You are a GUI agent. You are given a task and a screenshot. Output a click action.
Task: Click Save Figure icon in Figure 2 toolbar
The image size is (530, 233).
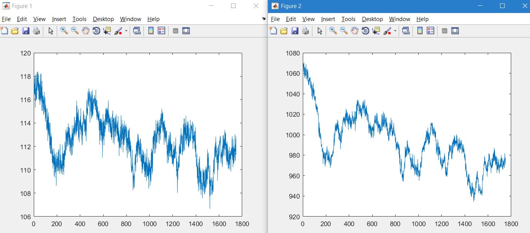pyautogui.click(x=295, y=31)
